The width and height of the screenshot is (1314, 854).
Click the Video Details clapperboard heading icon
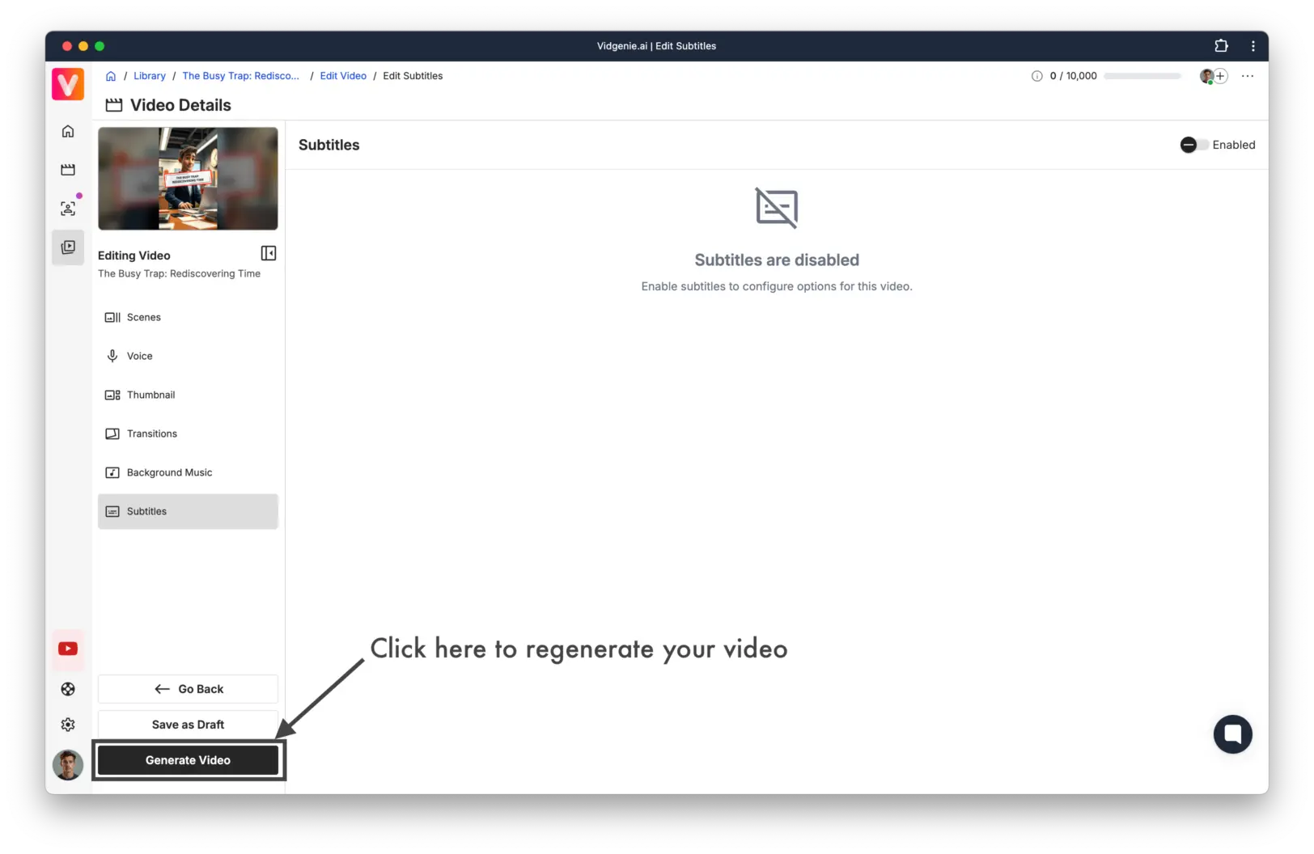(114, 105)
